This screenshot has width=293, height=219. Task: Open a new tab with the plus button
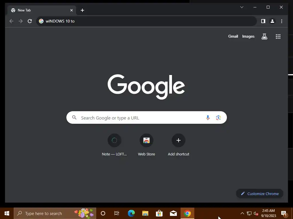pos(82,10)
